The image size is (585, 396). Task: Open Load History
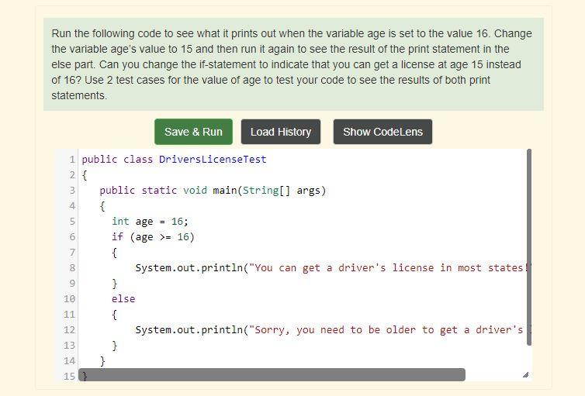[x=281, y=132]
